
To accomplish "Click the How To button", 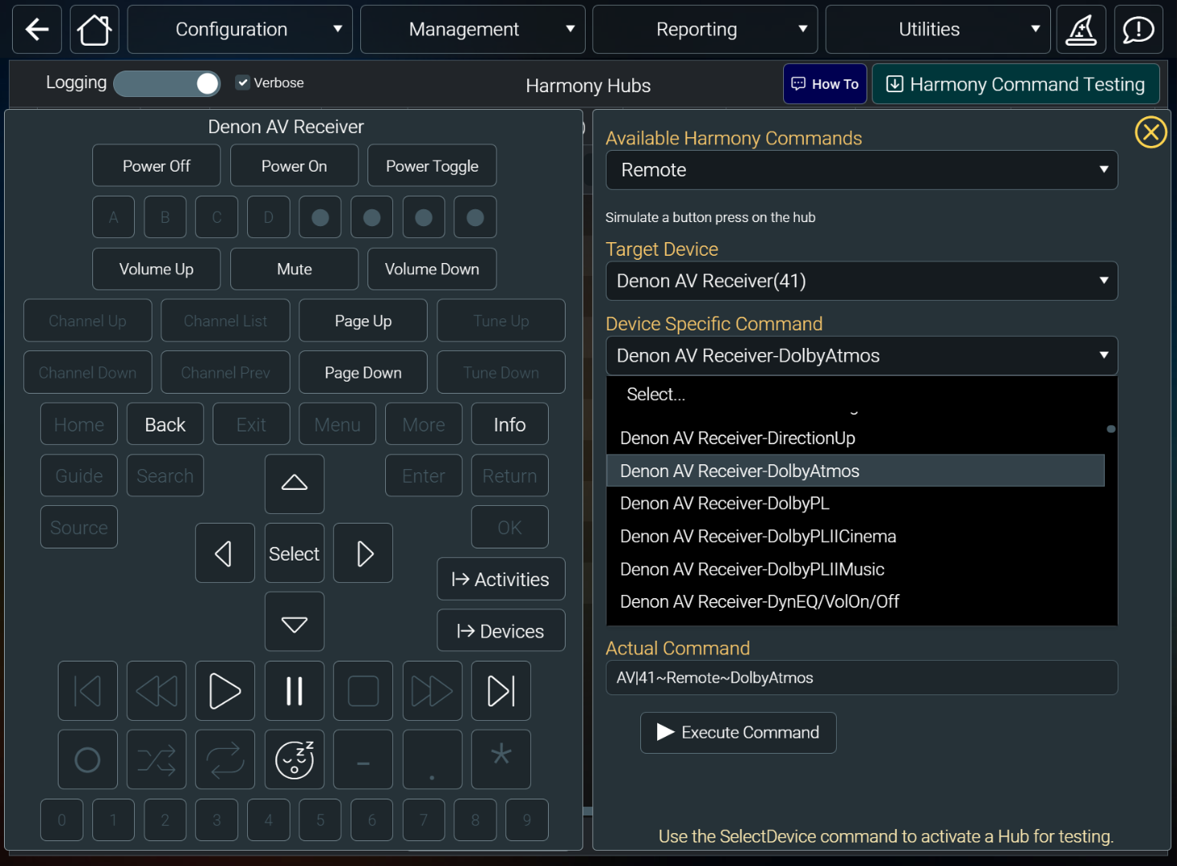I will pos(825,84).
